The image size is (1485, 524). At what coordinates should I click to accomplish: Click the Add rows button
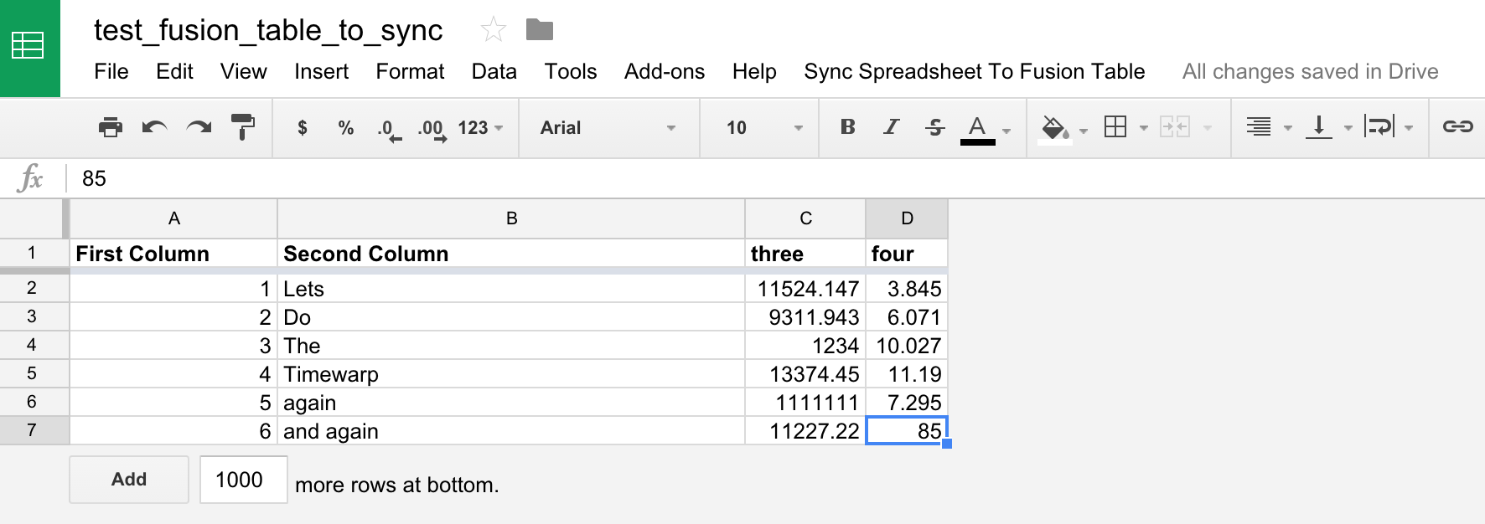pos(129,480)
